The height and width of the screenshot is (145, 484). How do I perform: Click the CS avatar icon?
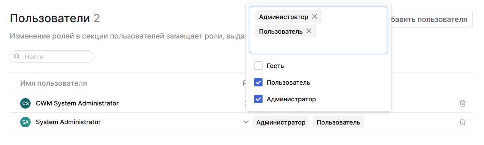click(x=25, y=103)
